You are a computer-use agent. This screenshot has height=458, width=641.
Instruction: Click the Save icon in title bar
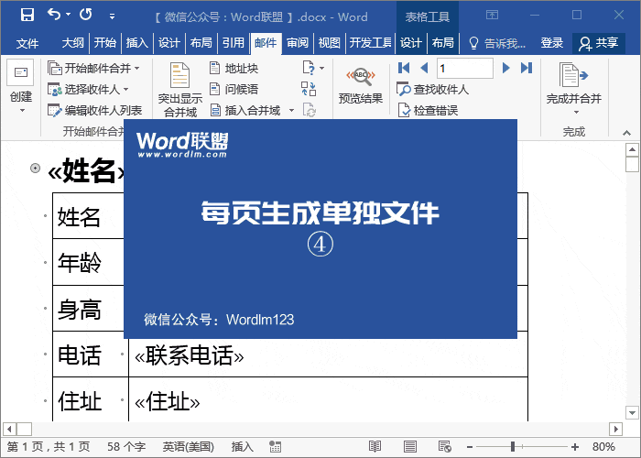coord(27,16)
